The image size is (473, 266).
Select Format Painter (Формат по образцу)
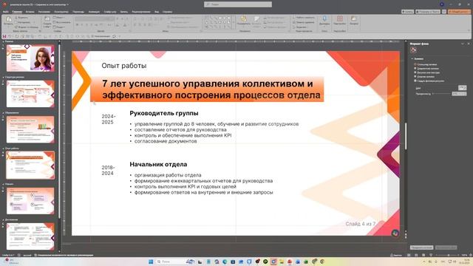point(27,27)
